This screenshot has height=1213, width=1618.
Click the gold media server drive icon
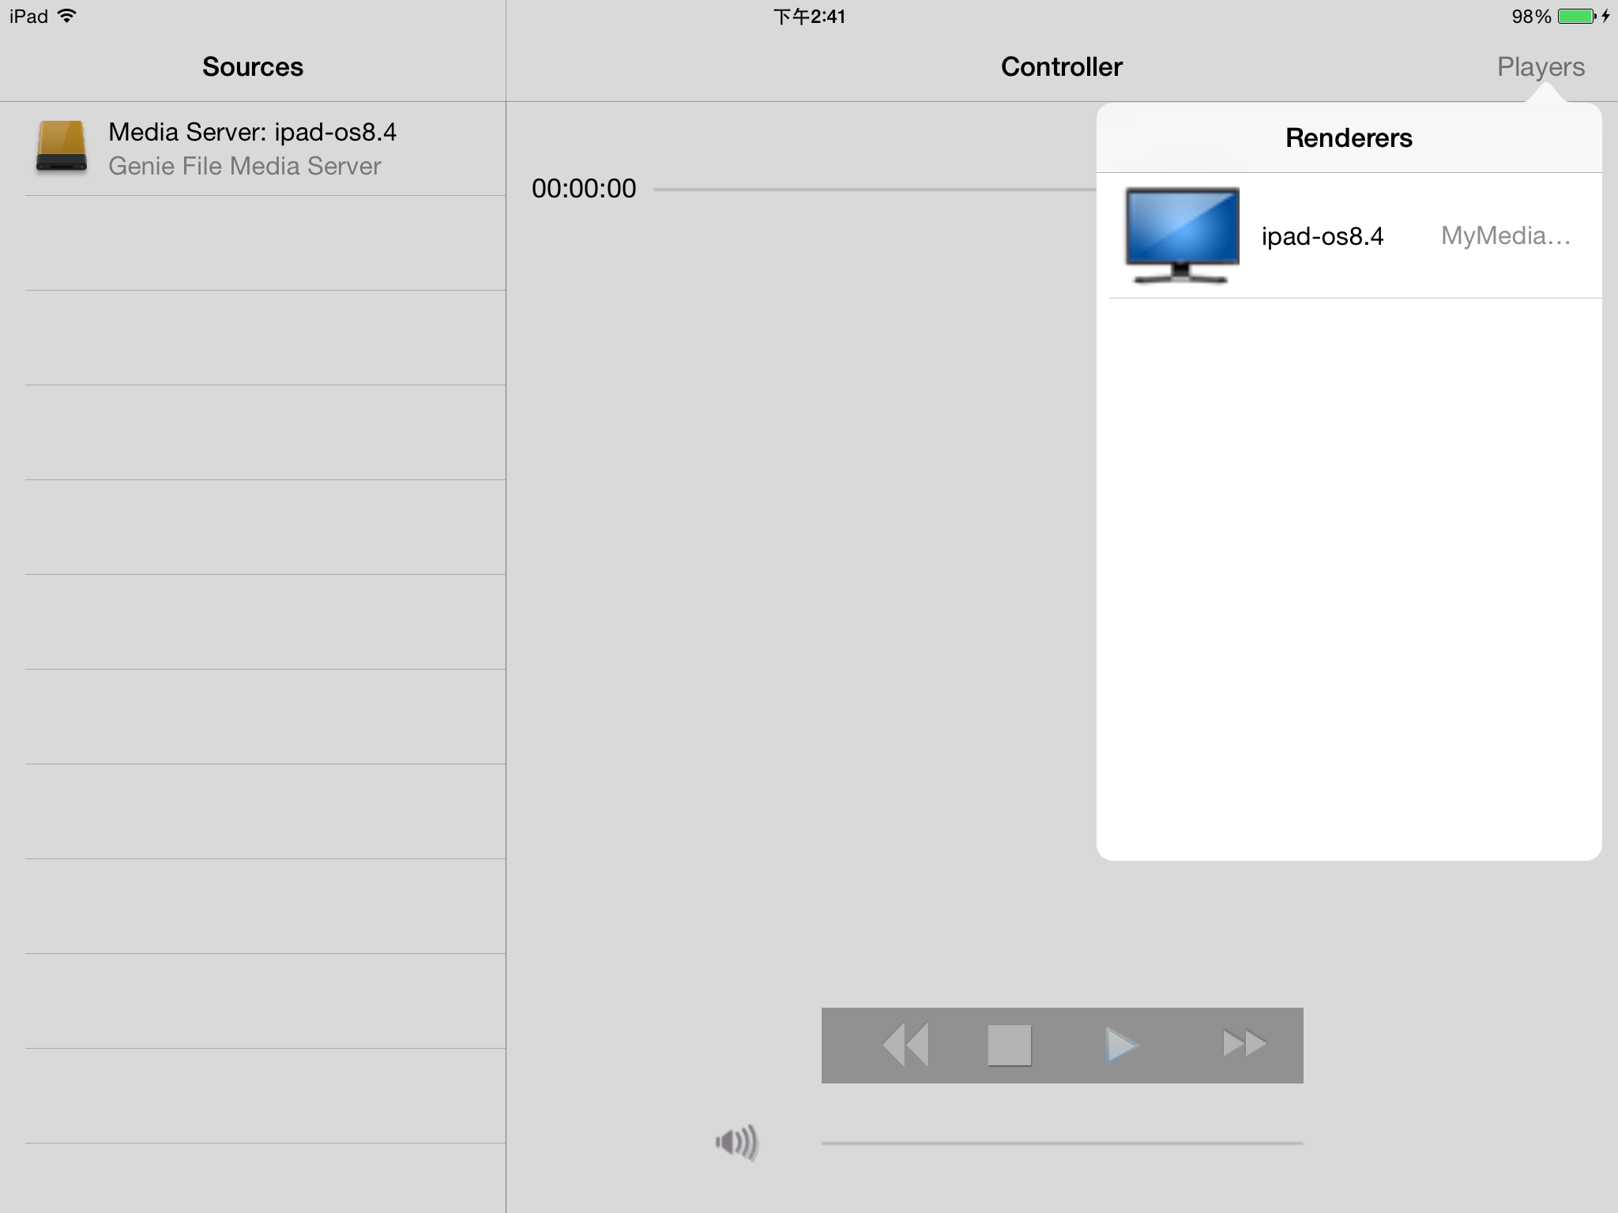tap(62, 146)
